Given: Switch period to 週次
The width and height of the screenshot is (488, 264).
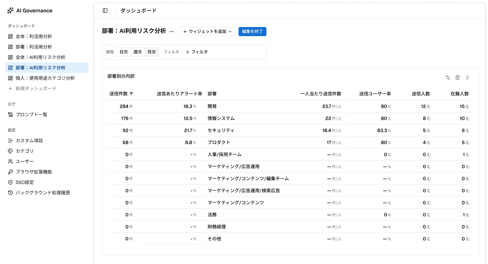Looking at the screenshot, I should tap(138, 52).
